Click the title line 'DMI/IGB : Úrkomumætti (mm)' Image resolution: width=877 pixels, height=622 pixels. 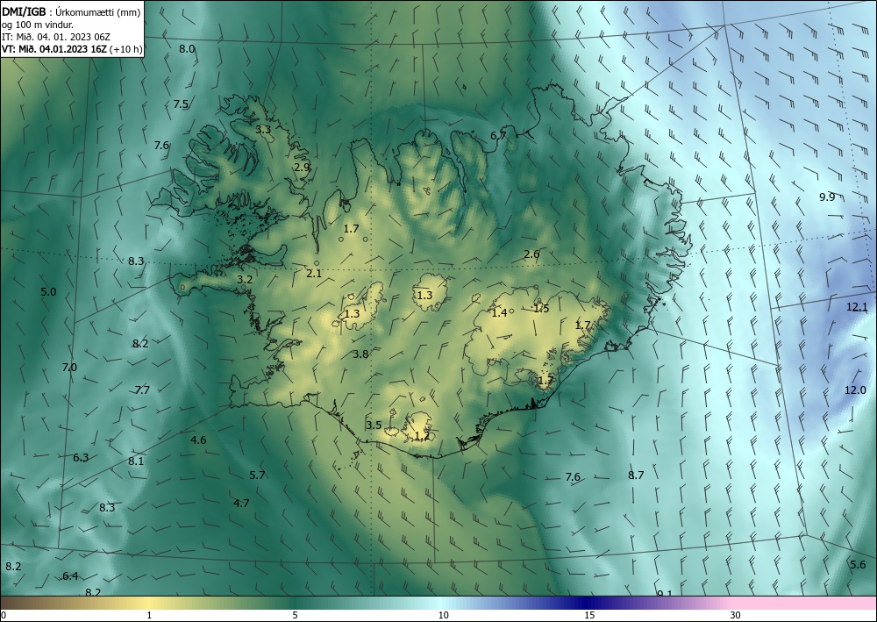point(71,13)
